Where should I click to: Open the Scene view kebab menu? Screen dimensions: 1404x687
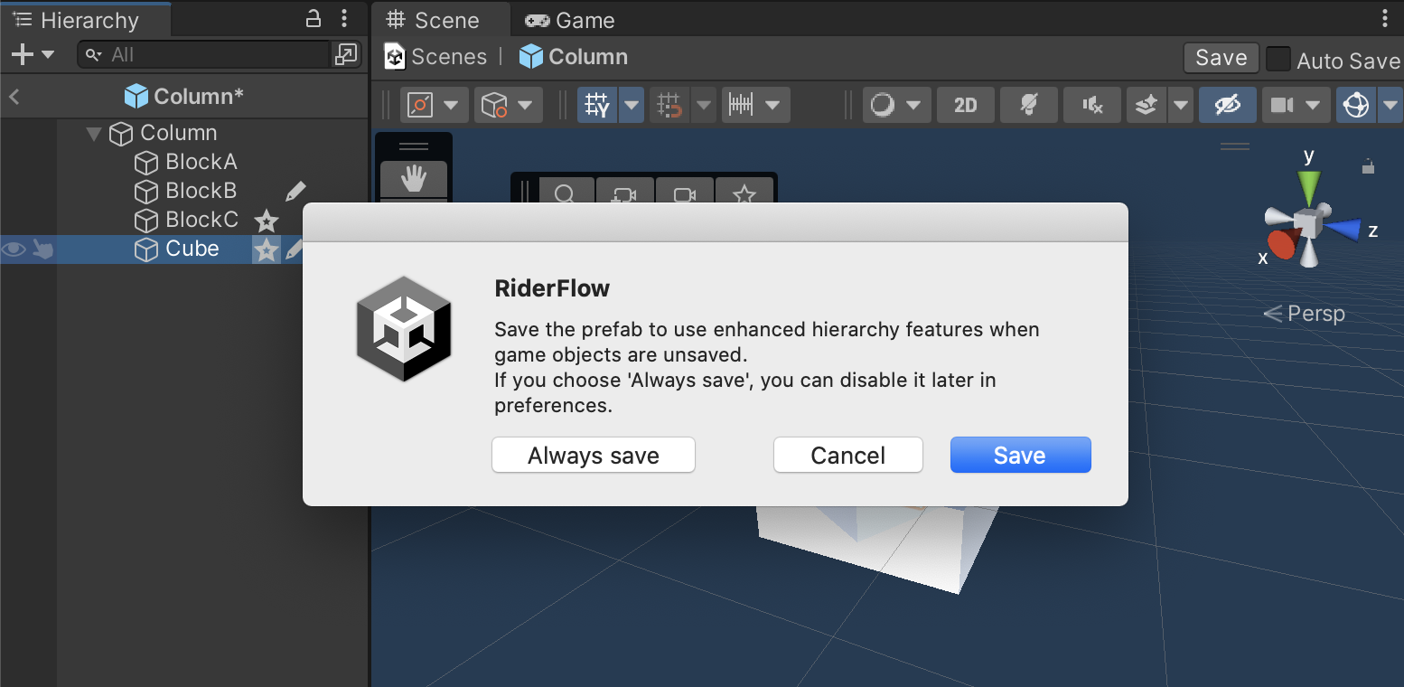coord(1386,18)
